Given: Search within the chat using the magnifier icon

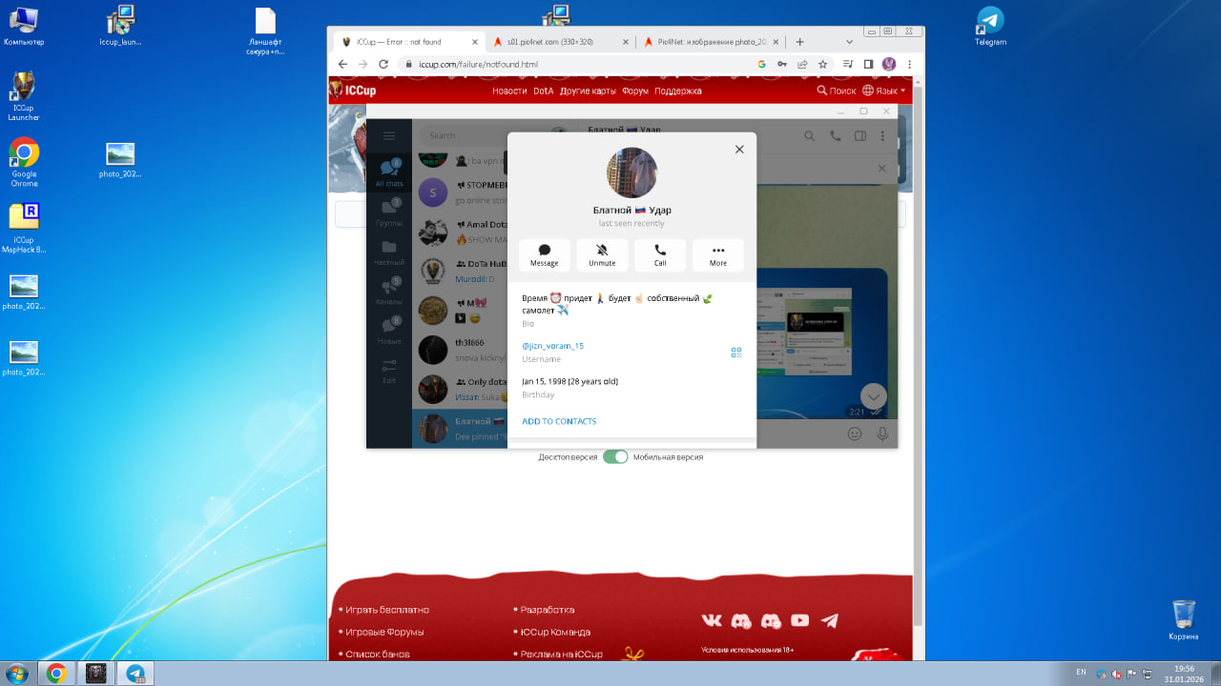Looking at the screenshot, I should (810, 136).
